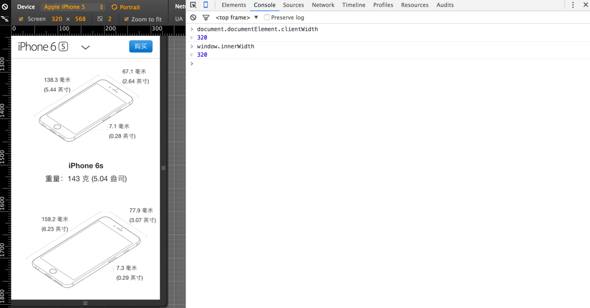The image size is (590, 308).
Task: Select the inspect element pointer tool
Action: pos(193,5)
